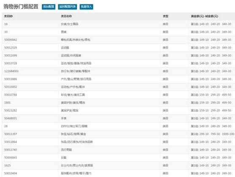Select the 流行男鞋 category name
The width and height of the screenshot is (235, 177).
pos(66,150)
